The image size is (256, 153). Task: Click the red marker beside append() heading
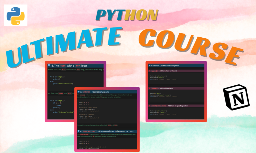pos(149,71)
